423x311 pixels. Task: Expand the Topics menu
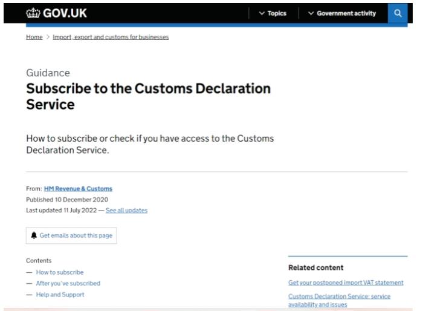tap(273, 13)
